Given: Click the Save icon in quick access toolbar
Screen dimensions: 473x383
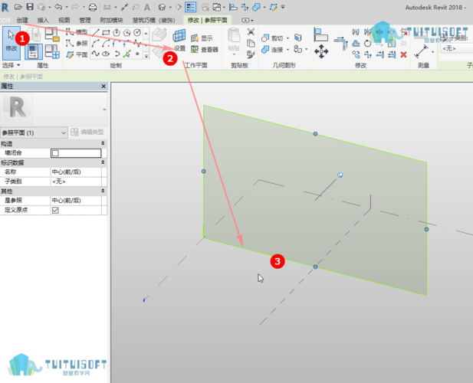Looking at the screenshot, I should (x=30, y=7).
